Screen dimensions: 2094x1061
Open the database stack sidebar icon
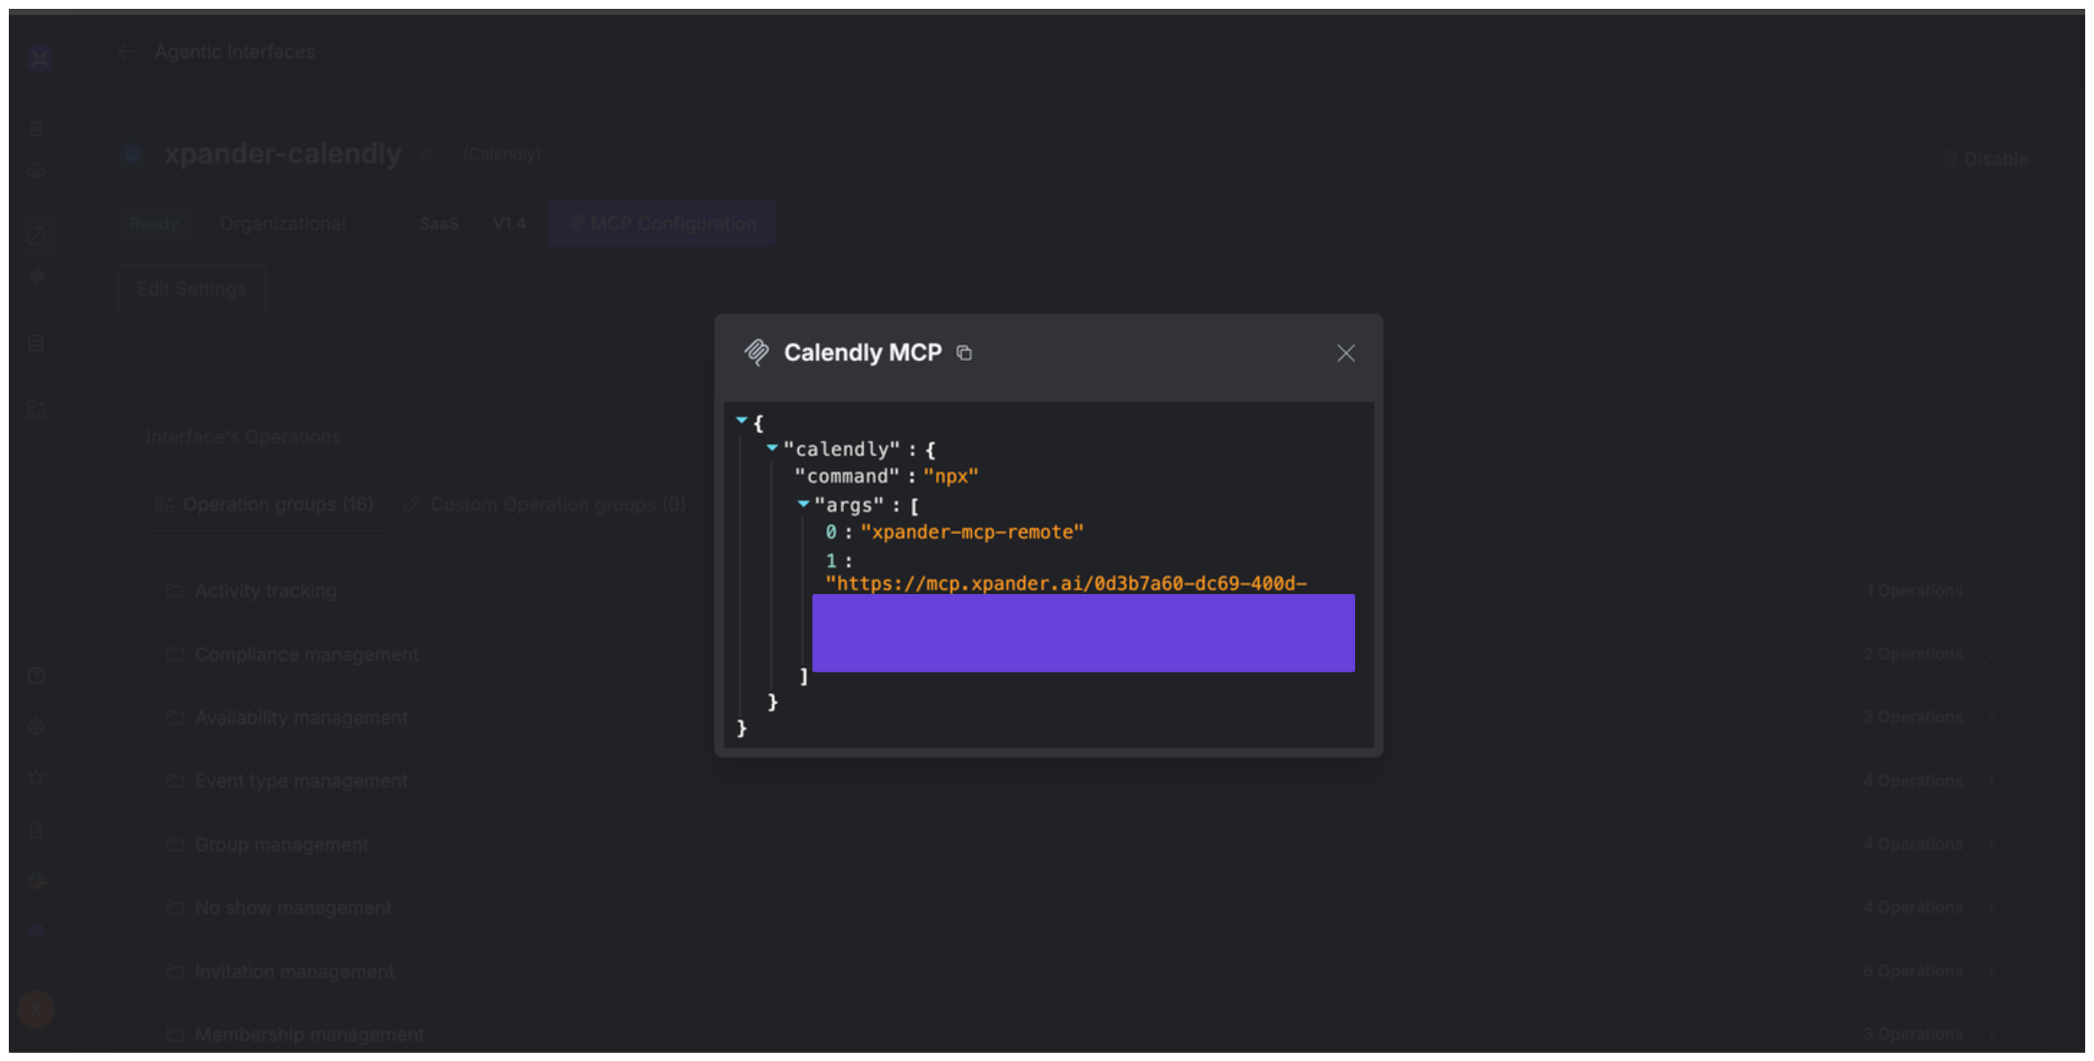pyautogui.click(x=36, y=343)
